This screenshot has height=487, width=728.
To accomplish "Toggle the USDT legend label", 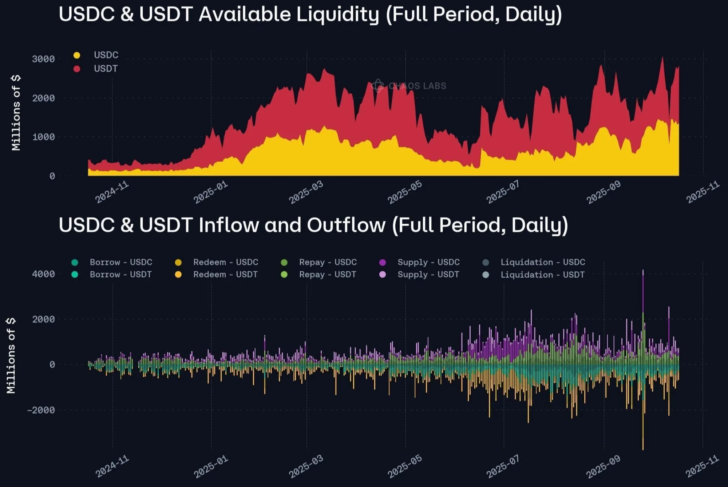I will (106, 68).
